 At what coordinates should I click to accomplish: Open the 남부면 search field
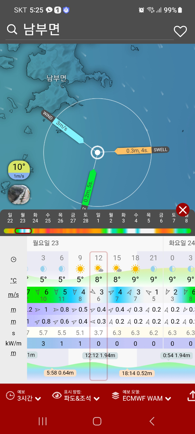(x=90, y=30)
